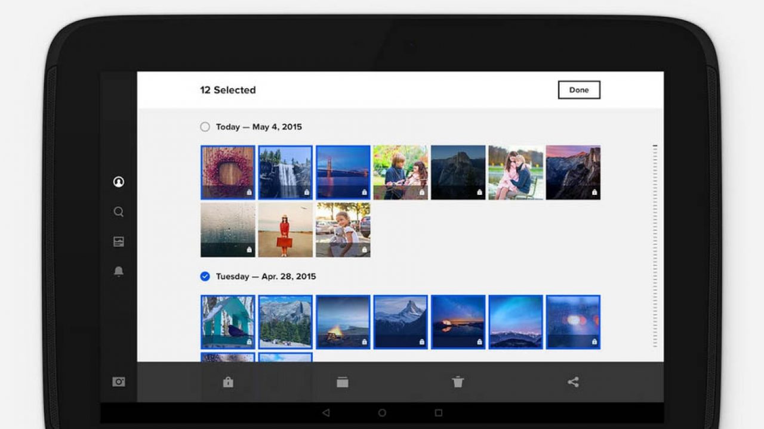This screenshot has height=429, width=764.
Task: Deselect the Golden Gate Bridge photo
Action: point(343,172)
